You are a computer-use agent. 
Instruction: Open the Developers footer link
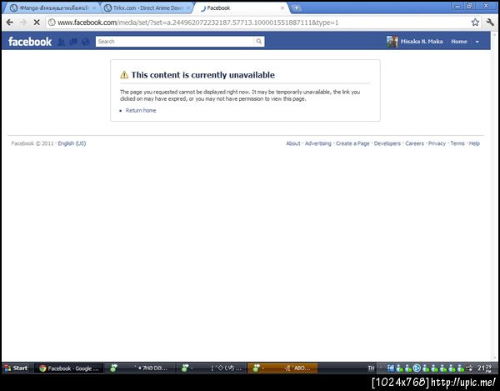tap(387, 143)
